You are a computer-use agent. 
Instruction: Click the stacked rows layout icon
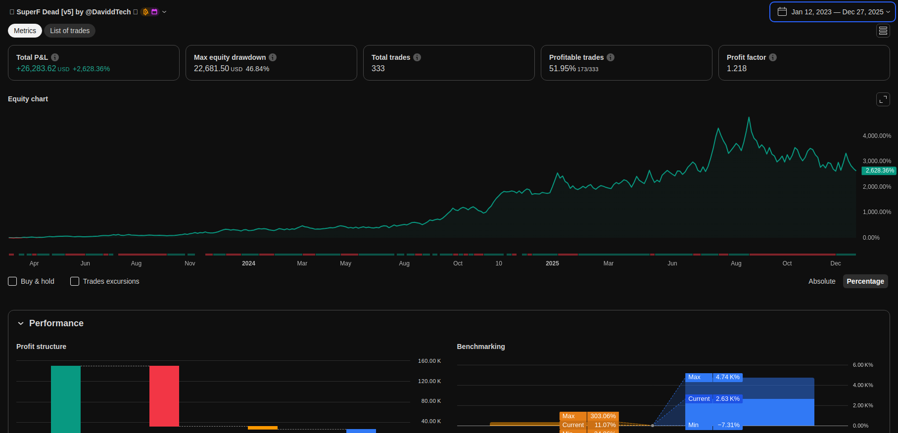tap(883, 31)
